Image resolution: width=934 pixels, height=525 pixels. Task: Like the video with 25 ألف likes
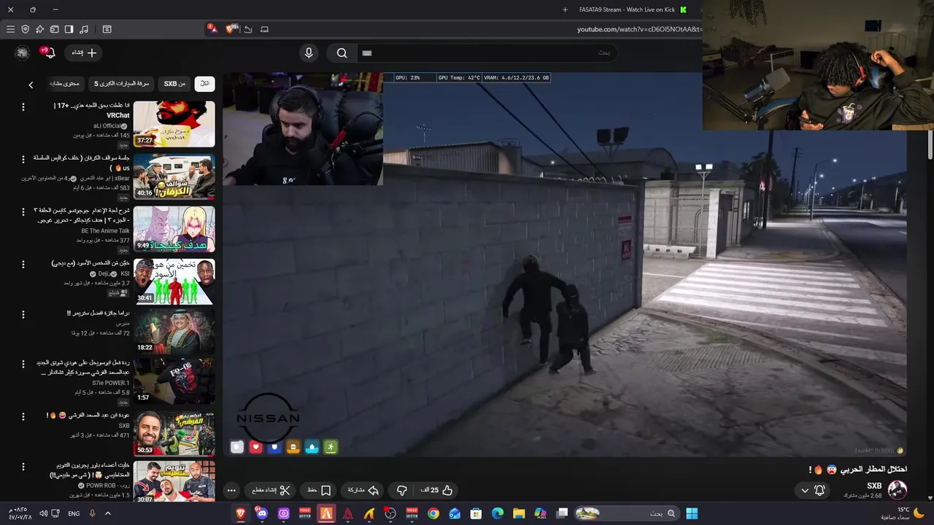[437, 491]
